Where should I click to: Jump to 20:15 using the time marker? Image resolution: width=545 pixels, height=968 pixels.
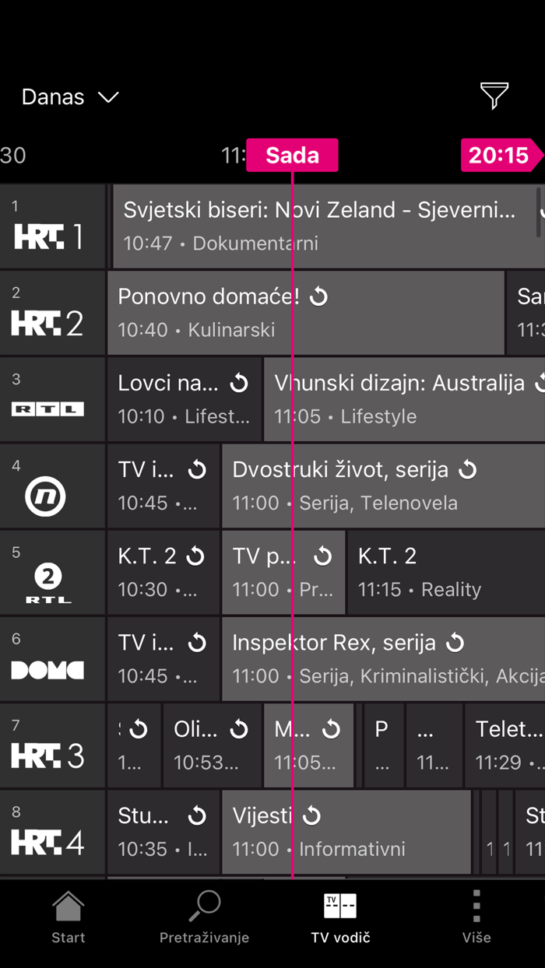point(501,155)
